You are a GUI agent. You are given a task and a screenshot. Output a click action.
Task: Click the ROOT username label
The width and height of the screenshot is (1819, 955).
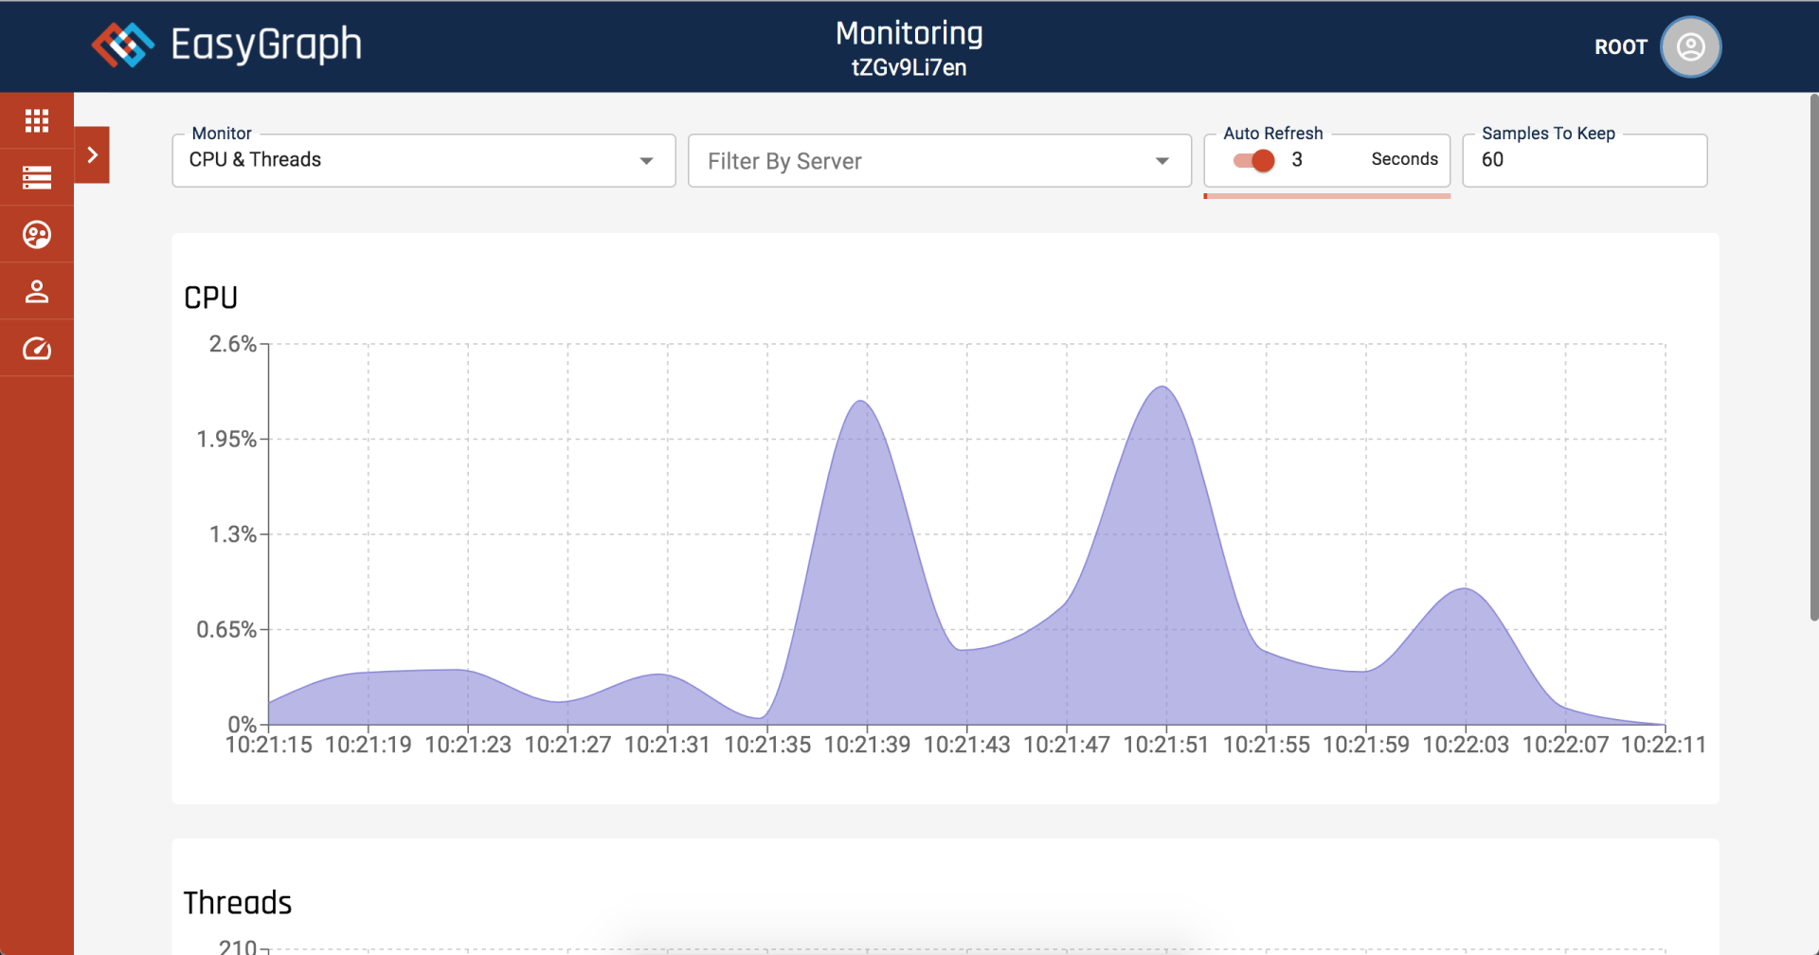pos(1620,47)
